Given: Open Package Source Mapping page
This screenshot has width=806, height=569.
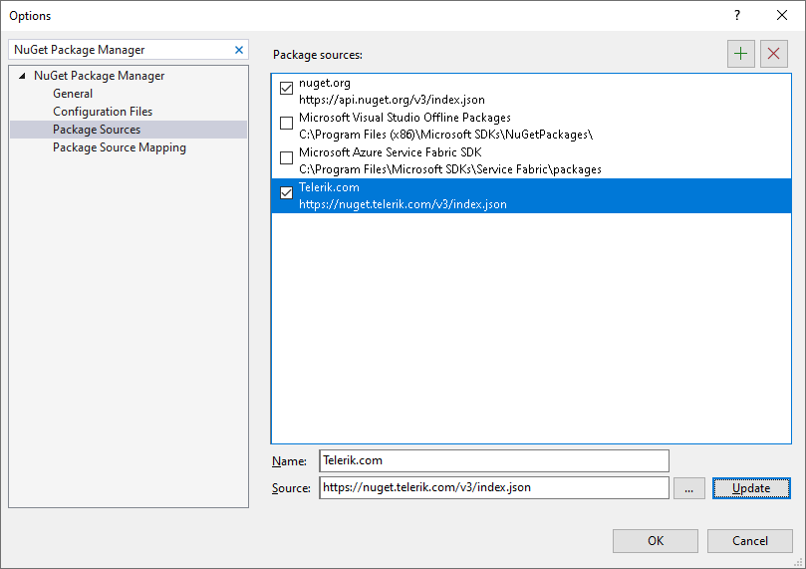Looking at the screenshot, I should point(120,147).
